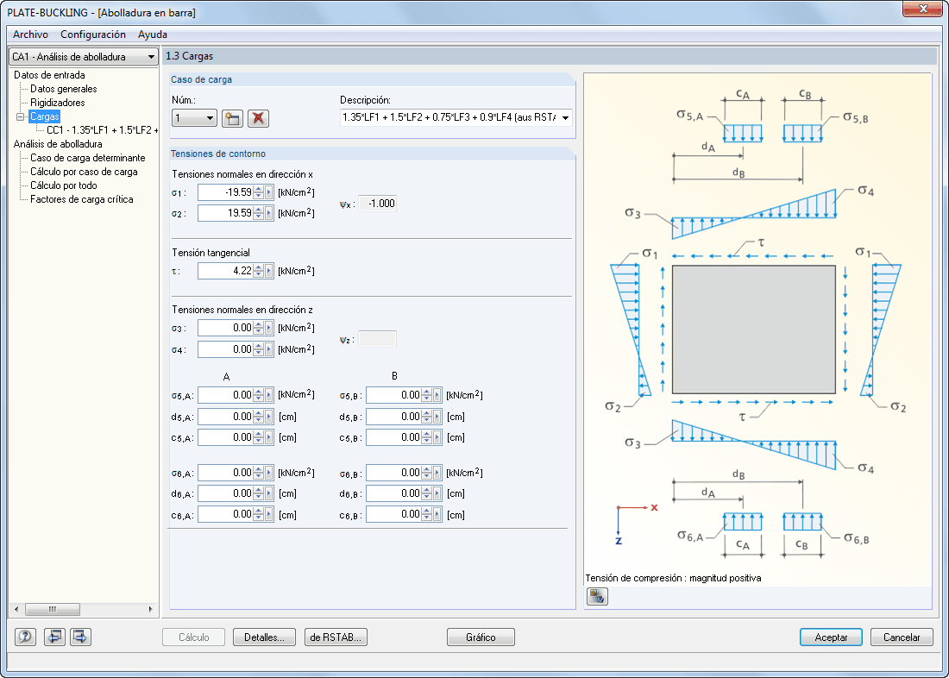Click the arrow button next to σ2 field
Viewport: 949px width, 678px height.
point(269,213)
